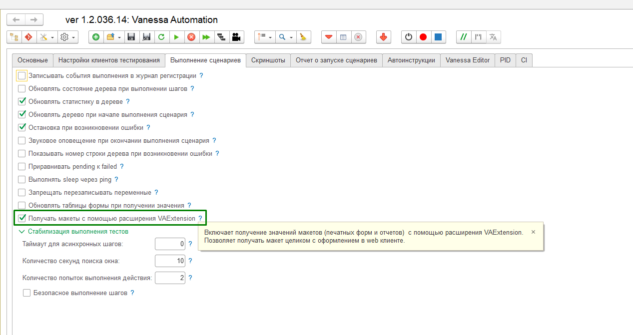This screenshot has width=633, height=335.
Task: Save with the floppy disk icon
Action: click(x=131, y=37)
